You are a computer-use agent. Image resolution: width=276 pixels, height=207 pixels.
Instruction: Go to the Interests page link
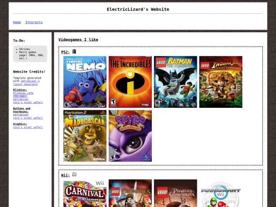(34, 22)
